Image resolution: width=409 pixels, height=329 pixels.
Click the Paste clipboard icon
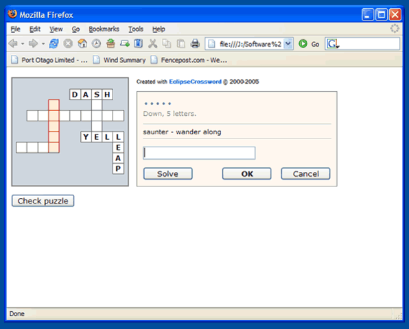[x=180, y=43]
